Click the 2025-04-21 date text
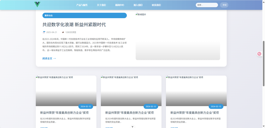The image size is (265, 128). click(x=52, y=32)
